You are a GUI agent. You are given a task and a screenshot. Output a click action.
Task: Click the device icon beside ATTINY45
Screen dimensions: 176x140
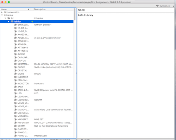15,51
